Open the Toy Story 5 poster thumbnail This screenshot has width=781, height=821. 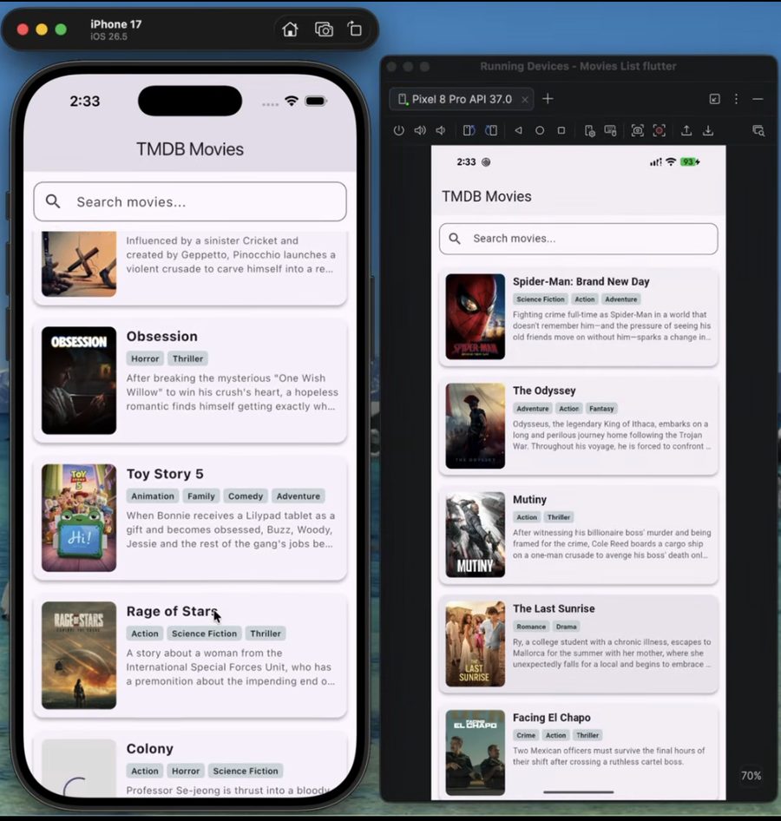pyautogui.click(x=79, y=518)
